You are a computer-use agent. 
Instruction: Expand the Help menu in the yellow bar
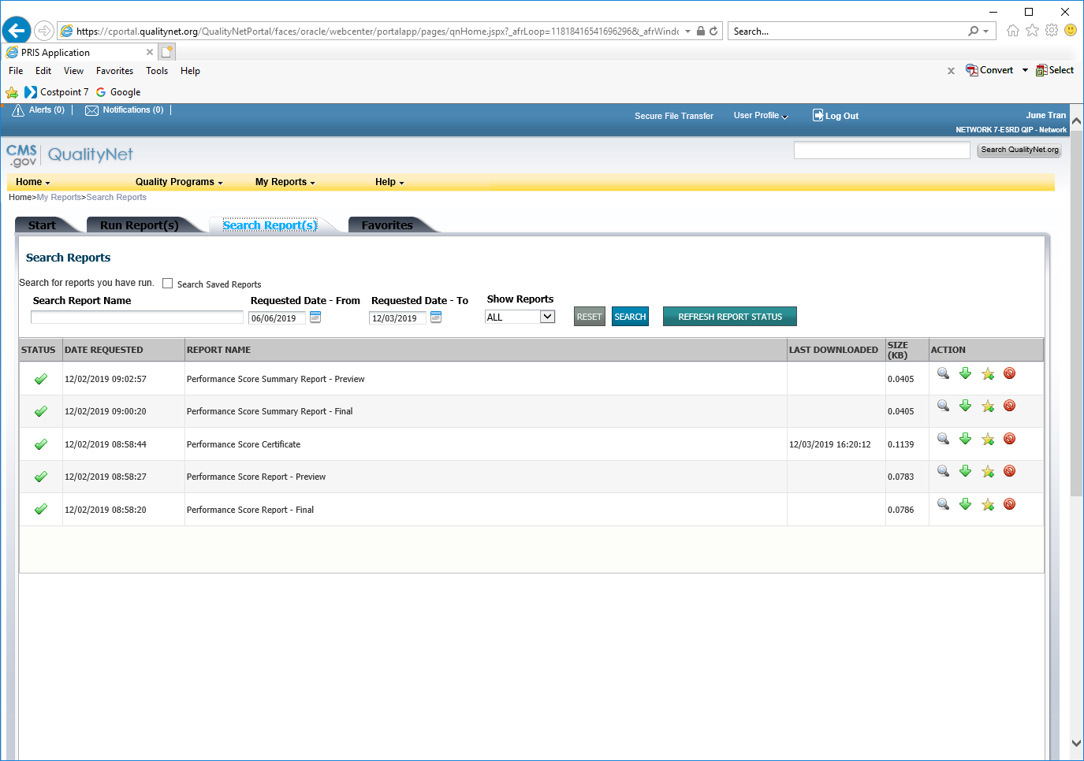click(389, 182)
